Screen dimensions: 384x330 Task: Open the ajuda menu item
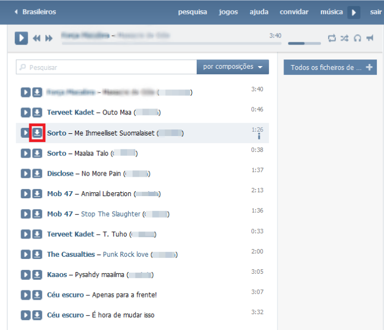point(259,12)
